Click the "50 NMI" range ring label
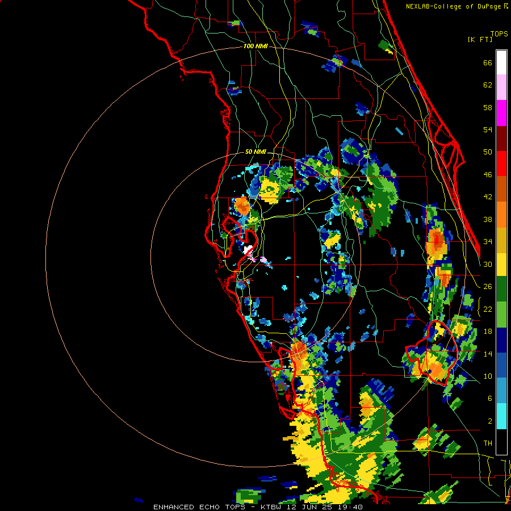511x511 pixels. (256, 152)
